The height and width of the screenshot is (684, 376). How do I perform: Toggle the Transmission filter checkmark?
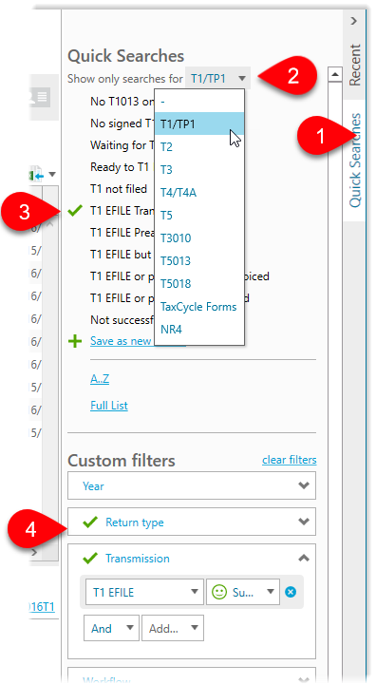point(90,558)
